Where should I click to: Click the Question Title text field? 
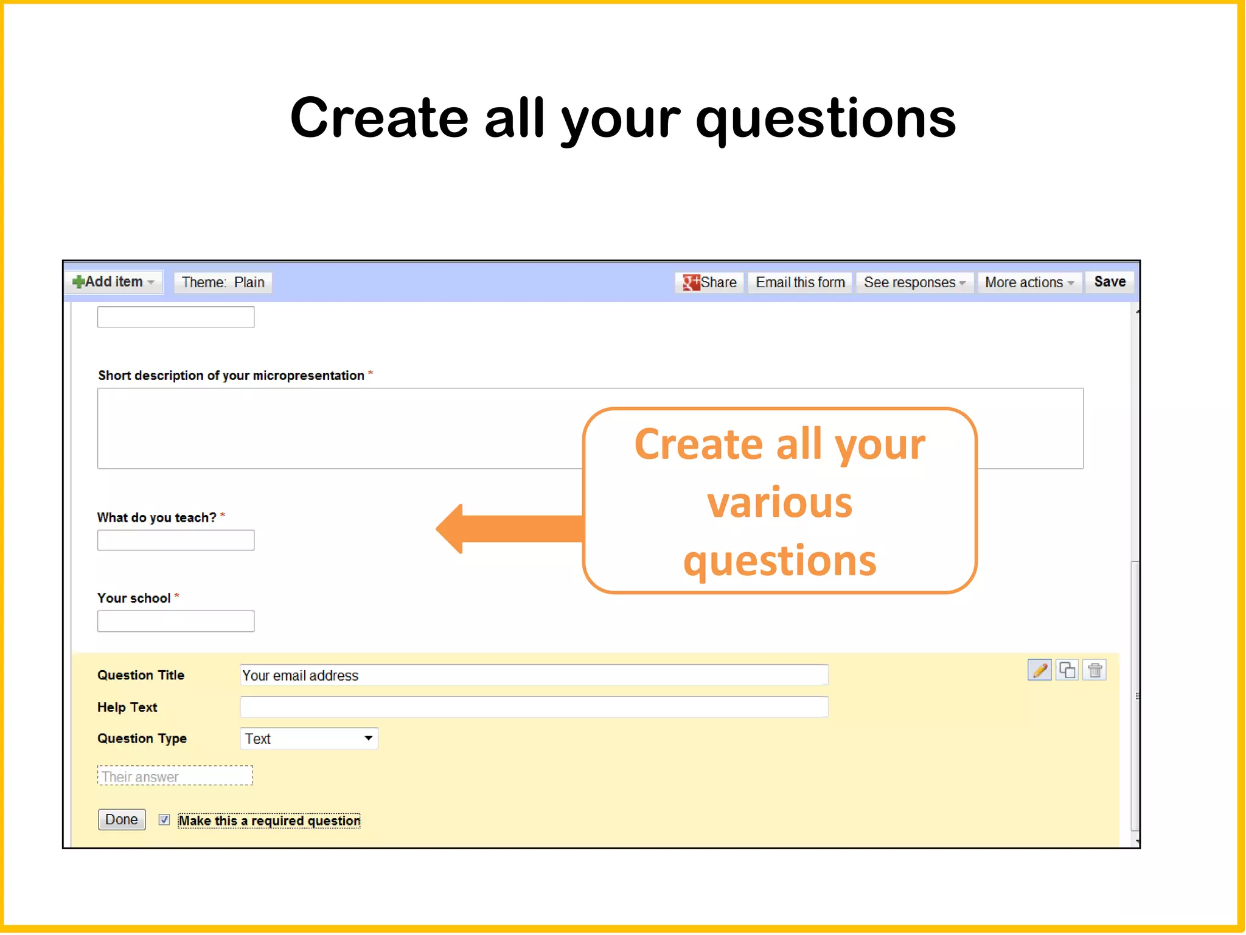click(534, 675)
